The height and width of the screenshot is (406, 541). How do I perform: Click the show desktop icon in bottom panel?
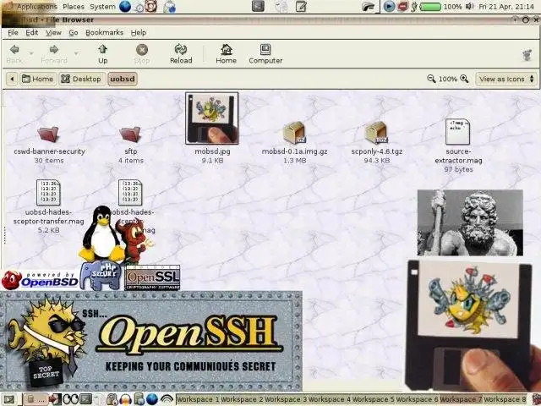point(8,399)
